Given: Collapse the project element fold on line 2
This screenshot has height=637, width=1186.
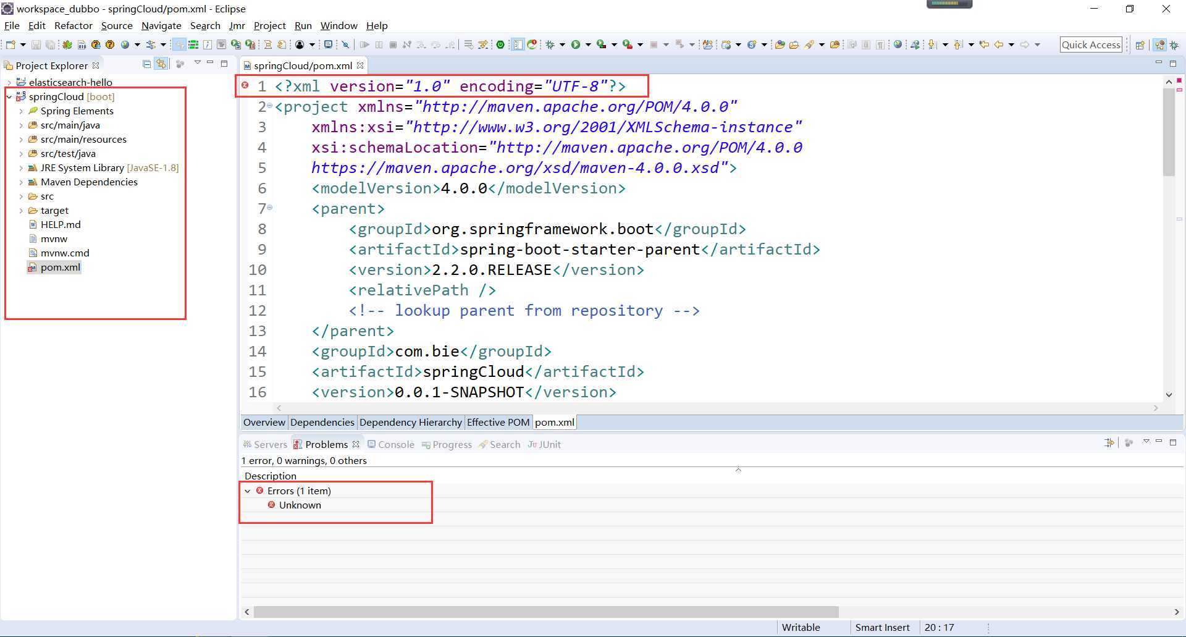Looking at the screenshot, I should click(270, 106).
